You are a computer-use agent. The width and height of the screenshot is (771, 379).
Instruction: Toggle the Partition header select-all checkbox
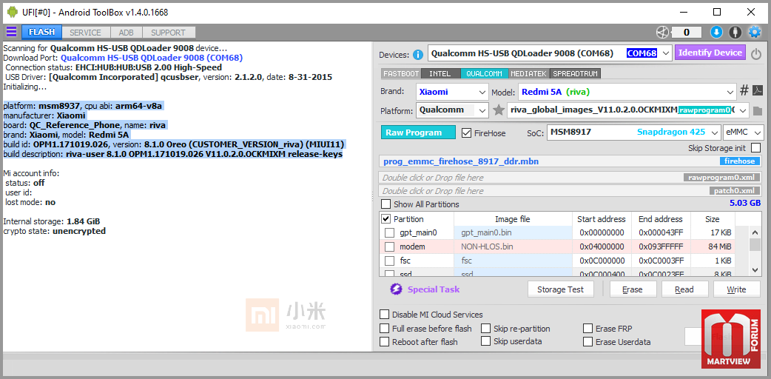click(x=386, y=219)
